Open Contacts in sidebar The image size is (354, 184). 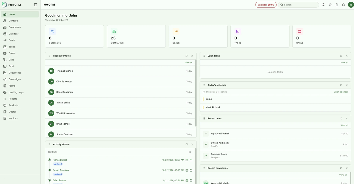20,21
